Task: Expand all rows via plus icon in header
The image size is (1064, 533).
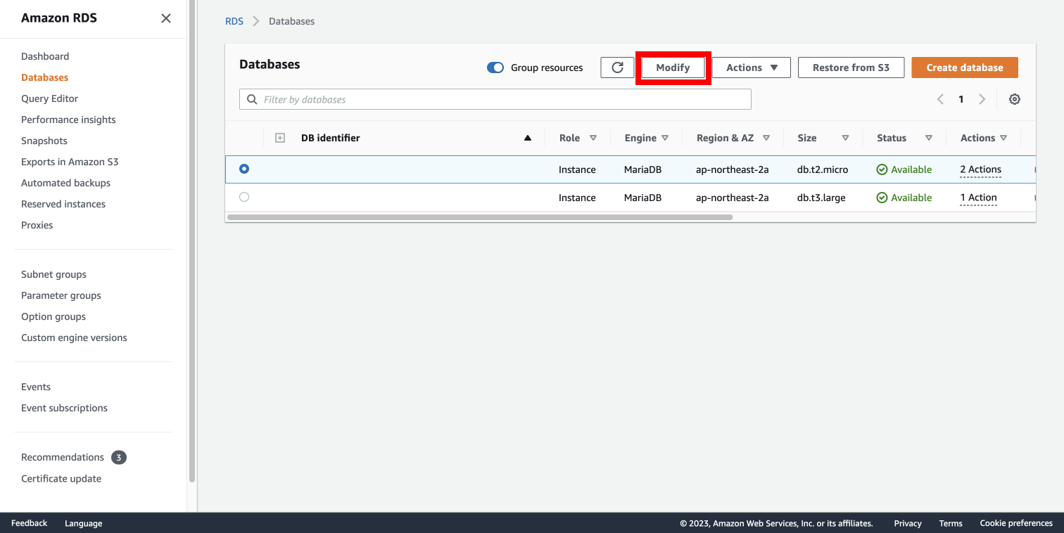Action: pyautogui.click(x=279, y=138)
